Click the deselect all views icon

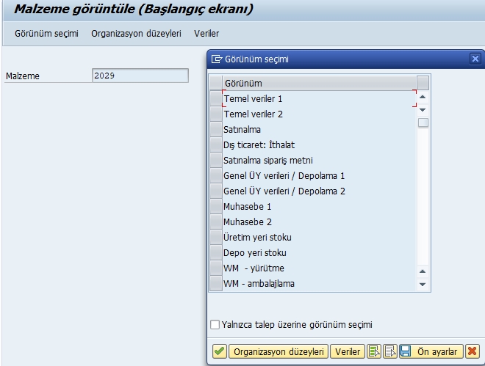390,352
